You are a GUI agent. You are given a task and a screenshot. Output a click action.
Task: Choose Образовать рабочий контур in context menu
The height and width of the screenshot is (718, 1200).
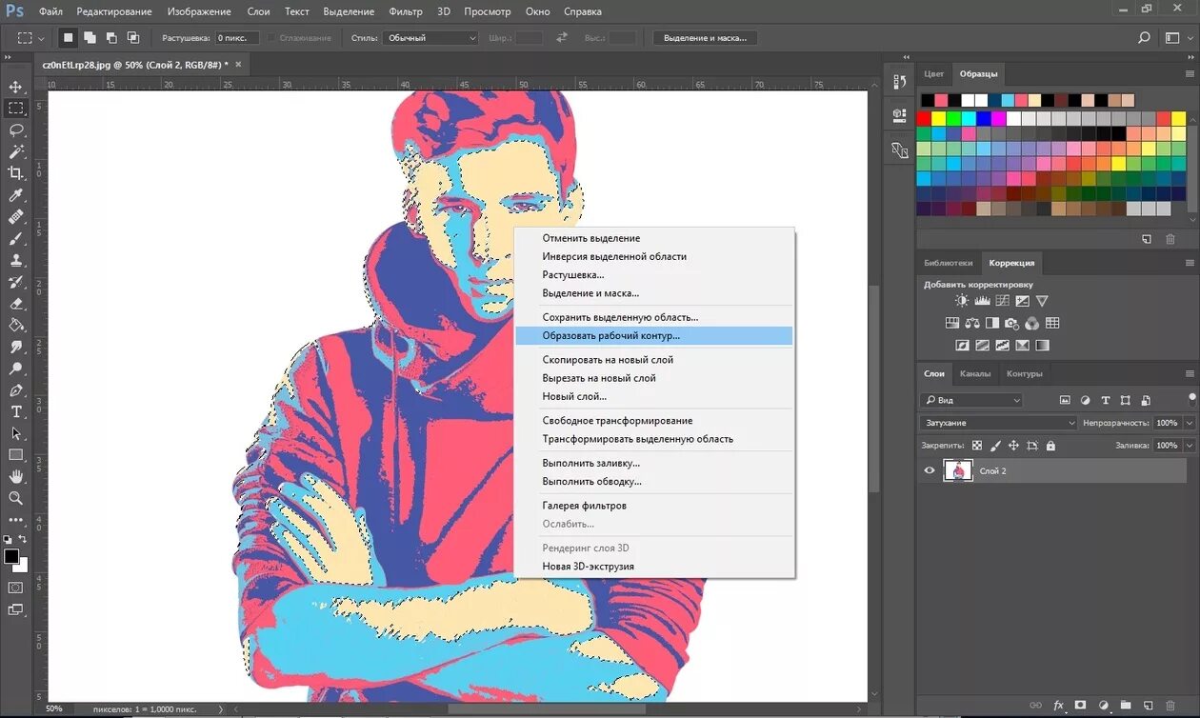653,335
